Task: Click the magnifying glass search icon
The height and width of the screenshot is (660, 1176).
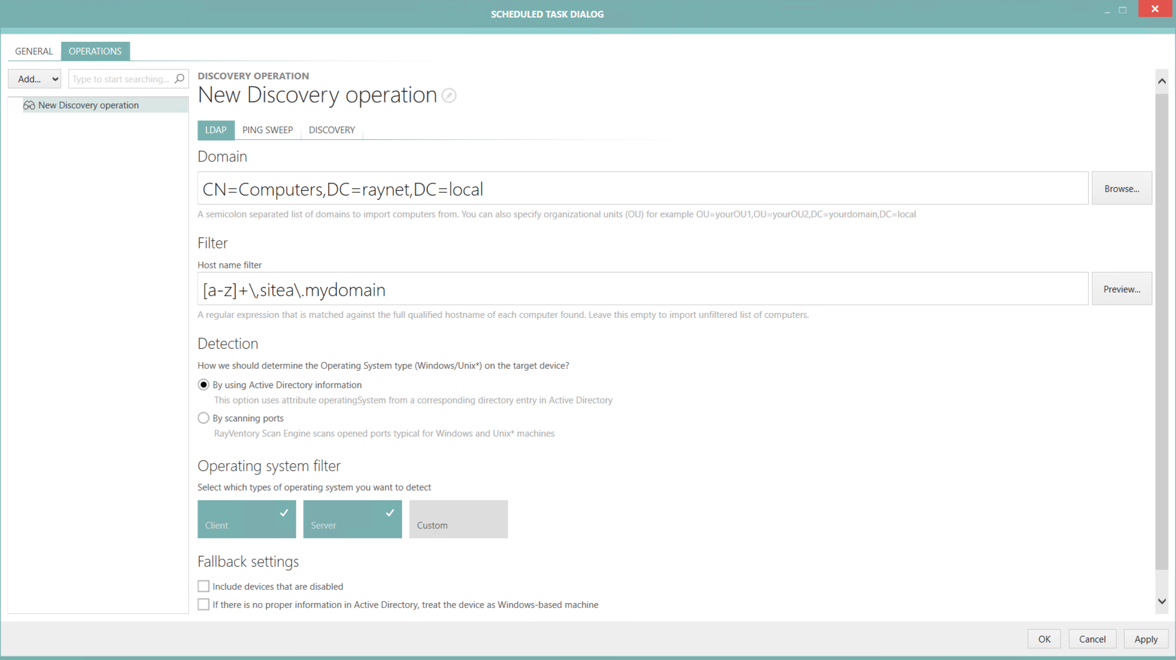Action: [x=179, y=79]
